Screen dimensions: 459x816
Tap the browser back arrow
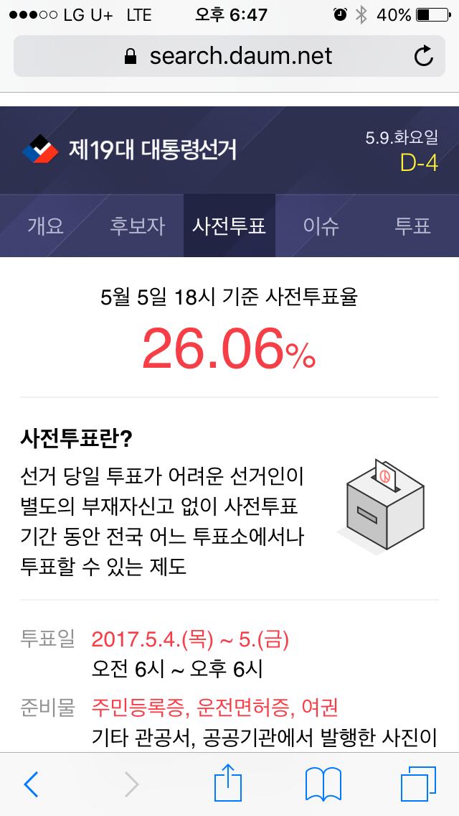31,785
